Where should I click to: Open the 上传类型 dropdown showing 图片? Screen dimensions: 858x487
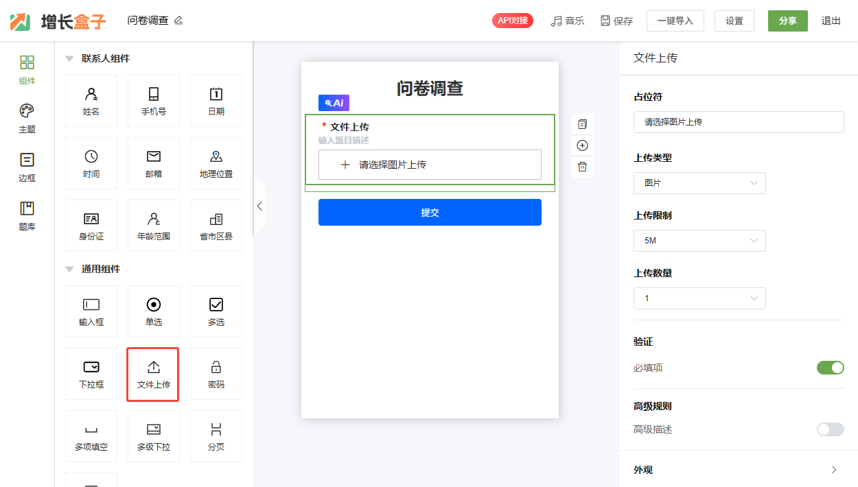pos(699,183)
